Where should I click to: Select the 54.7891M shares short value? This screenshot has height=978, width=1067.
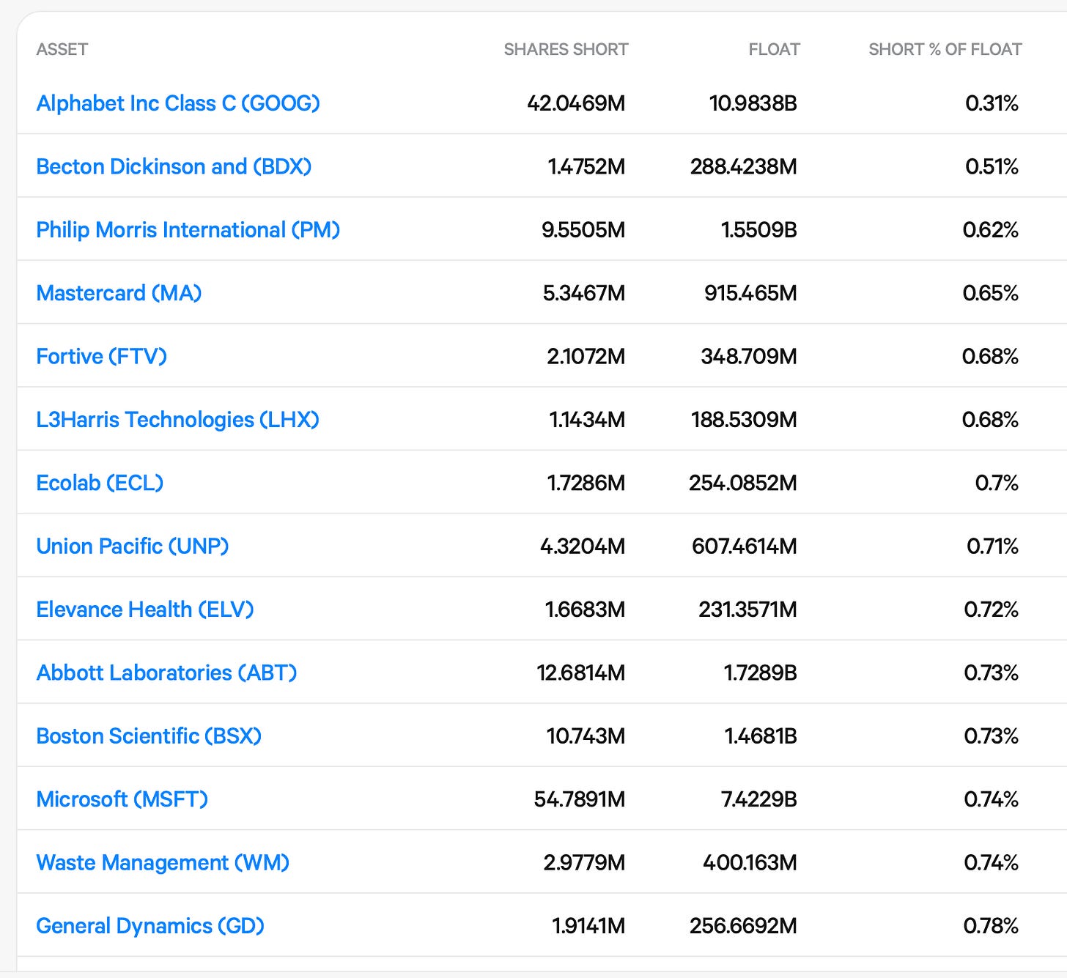click(x=580, y=799)
